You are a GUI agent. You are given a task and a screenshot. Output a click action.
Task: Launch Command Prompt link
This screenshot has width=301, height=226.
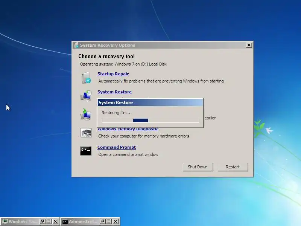click(x=117, y=147)
